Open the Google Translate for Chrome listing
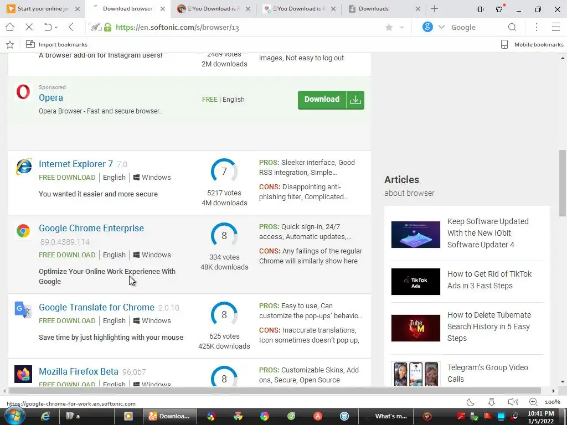 (96, 307)
